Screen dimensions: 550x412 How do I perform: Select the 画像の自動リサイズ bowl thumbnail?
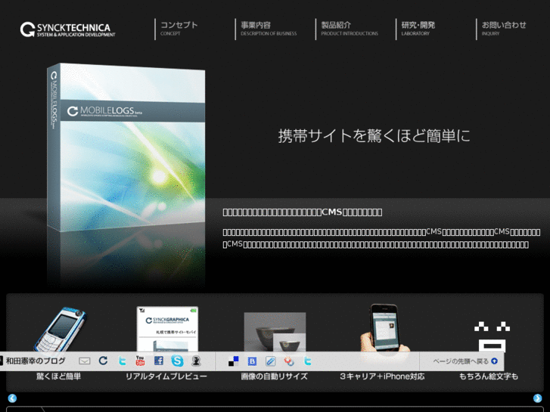point(275,332)
